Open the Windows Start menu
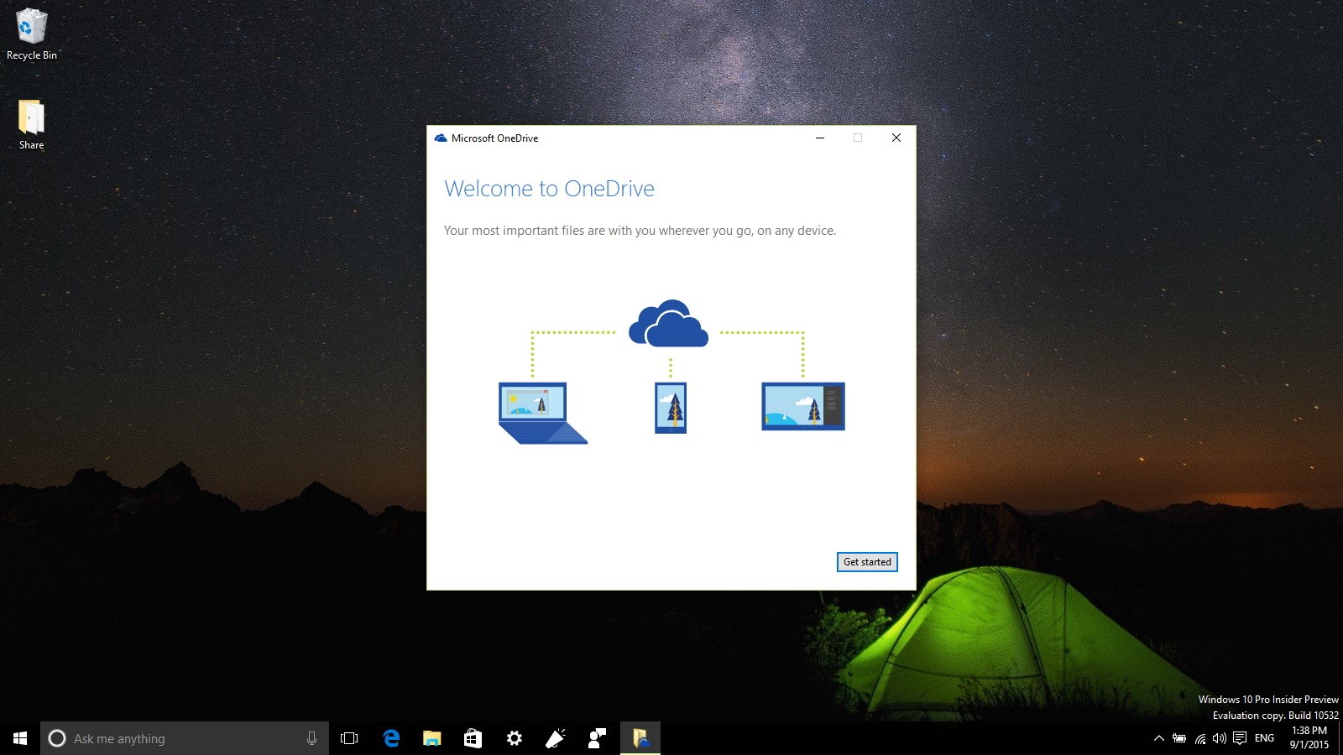1343x755 pixels. (x=20, y=738)
